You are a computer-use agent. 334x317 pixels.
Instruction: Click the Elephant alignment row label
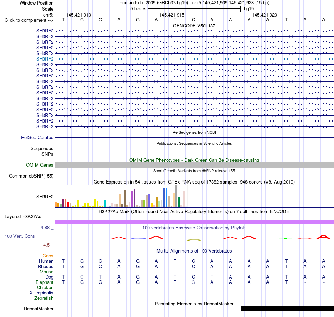(44, 282)
